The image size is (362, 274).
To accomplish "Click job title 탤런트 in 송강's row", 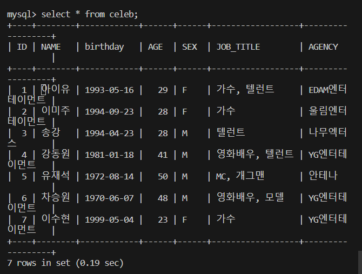I will click(x=231, y=132).
